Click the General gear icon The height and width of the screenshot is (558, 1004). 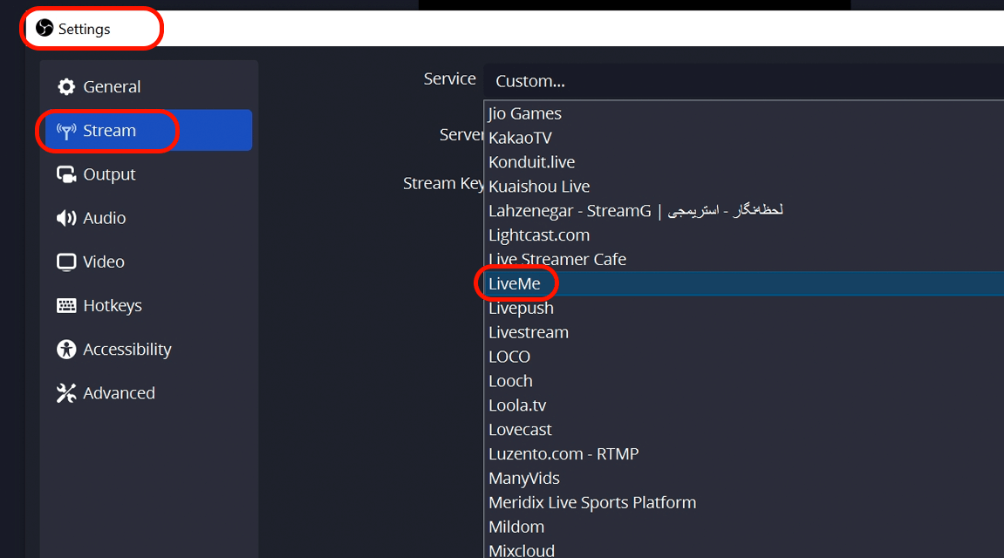coord(66,87)
